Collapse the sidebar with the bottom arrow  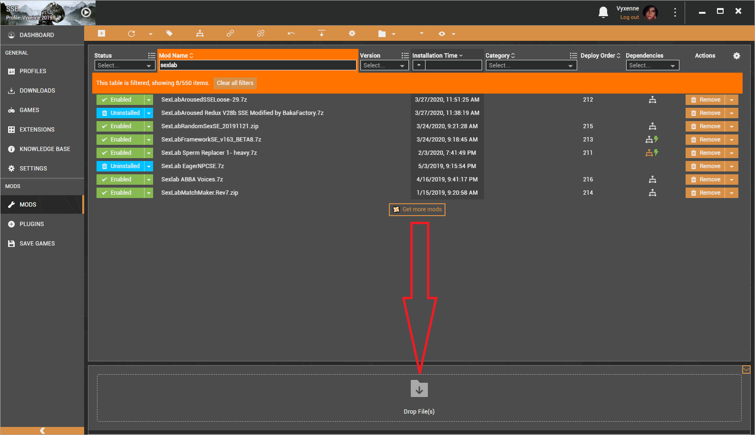pyautogui.click(x=42, y=431)
